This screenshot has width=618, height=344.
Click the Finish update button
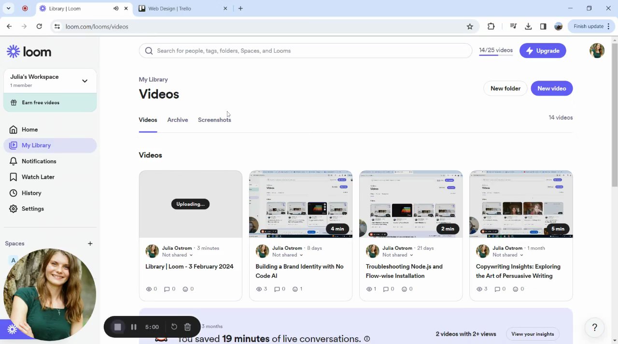591,27
